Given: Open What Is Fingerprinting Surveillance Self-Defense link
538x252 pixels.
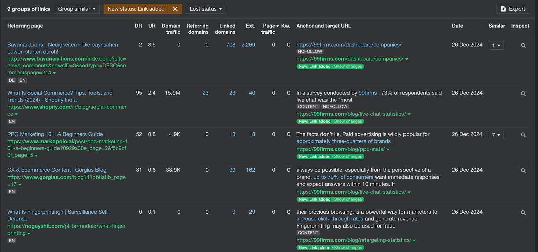Looking at the screenshot, I should click(x=59, y=215).
